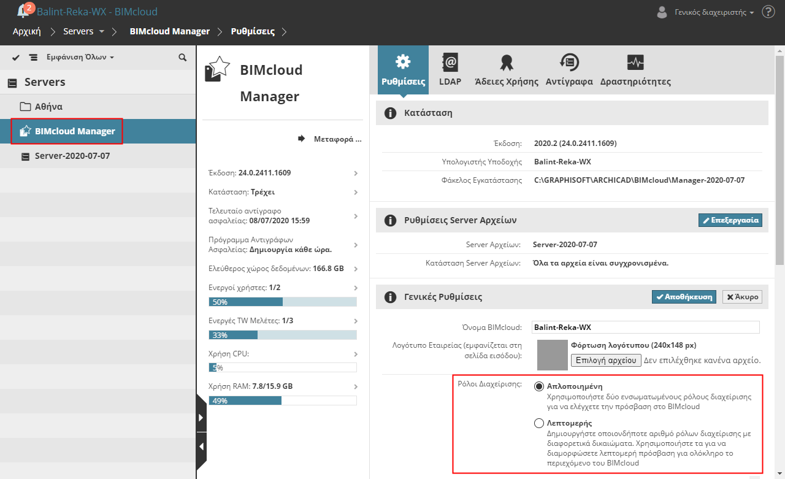Click the user avatar icon in header
The image size is (785, 479).
coord(662,12)
